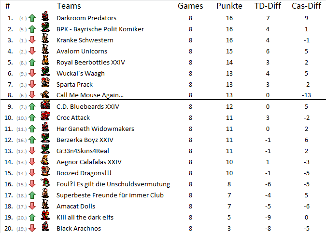
Task: Click the Darkroom Predators team icon
Action: point(45,18)
